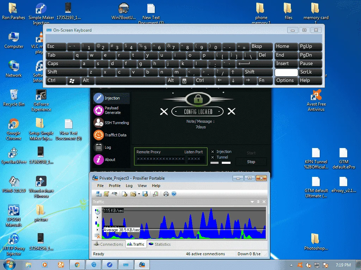Click the clock time-period icon beside traffic graph
The width and height of the screenshot is (361, 270).
97,211
